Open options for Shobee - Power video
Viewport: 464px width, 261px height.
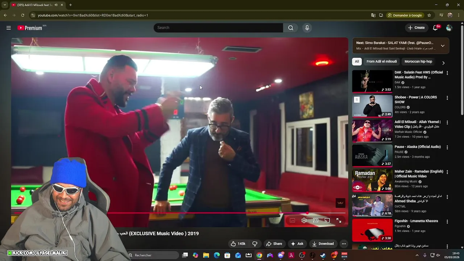click(x=447, y=98)
